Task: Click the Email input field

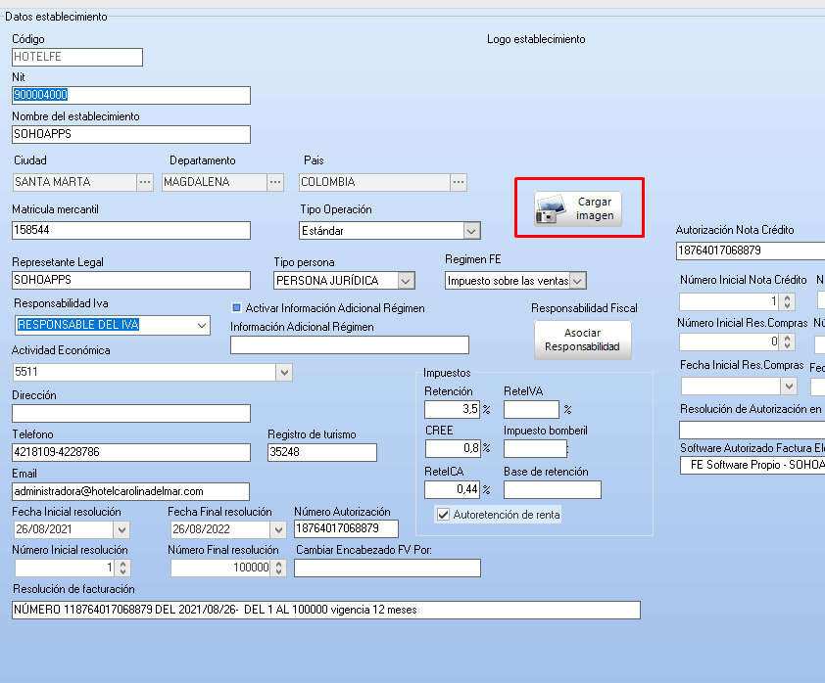Action: [x=130, y=491]
